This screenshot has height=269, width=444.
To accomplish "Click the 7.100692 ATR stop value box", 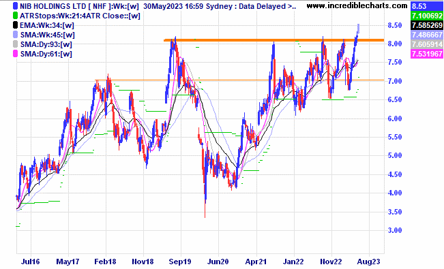I will click(426, 16).
